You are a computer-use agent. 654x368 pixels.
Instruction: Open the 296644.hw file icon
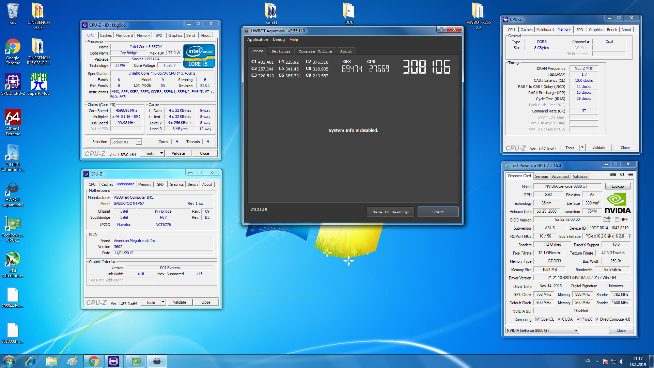(13, 297)
